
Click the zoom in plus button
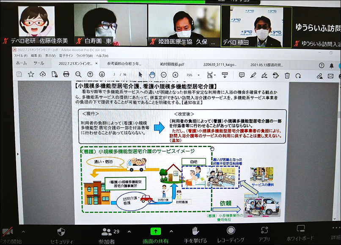(x=175, y=75)
